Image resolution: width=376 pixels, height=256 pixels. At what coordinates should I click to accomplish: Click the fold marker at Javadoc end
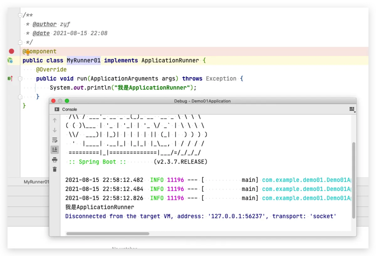(x=20, y=42)
